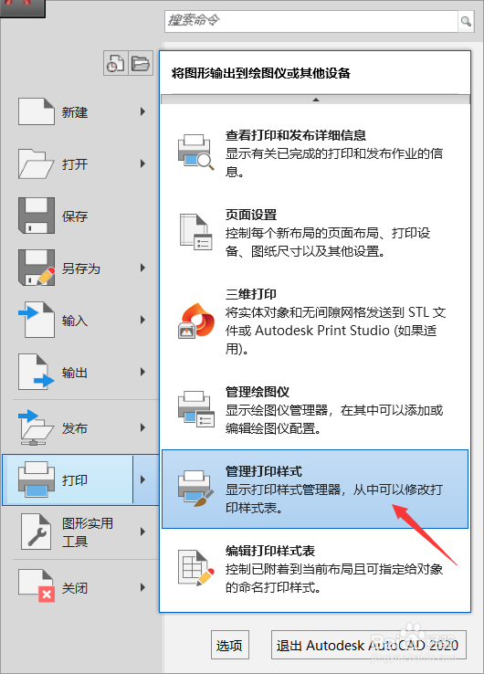Expand the 打印 submenu arrow
This screenshot has width=484, height=674.
142,479
